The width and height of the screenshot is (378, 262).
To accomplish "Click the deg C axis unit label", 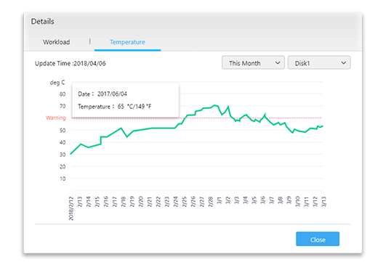I will (x=57, y=83).
